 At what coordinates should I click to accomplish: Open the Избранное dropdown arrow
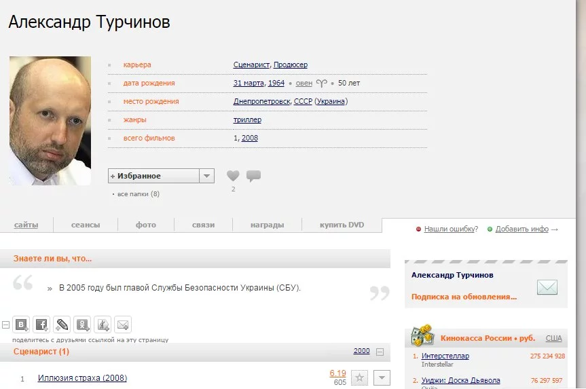tap(206, 176)
